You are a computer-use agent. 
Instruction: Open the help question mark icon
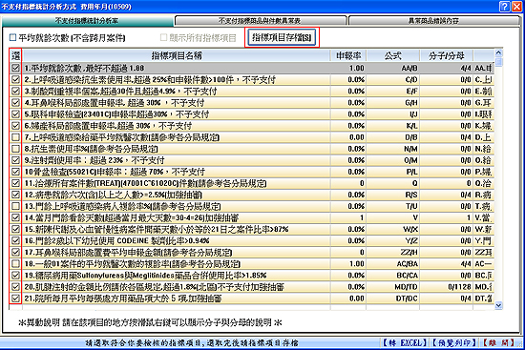(x=505, y=7)
